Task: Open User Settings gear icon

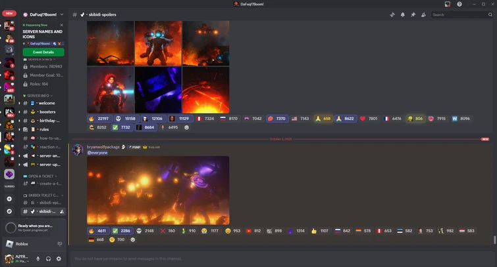Action: click(x=59, y=258)
